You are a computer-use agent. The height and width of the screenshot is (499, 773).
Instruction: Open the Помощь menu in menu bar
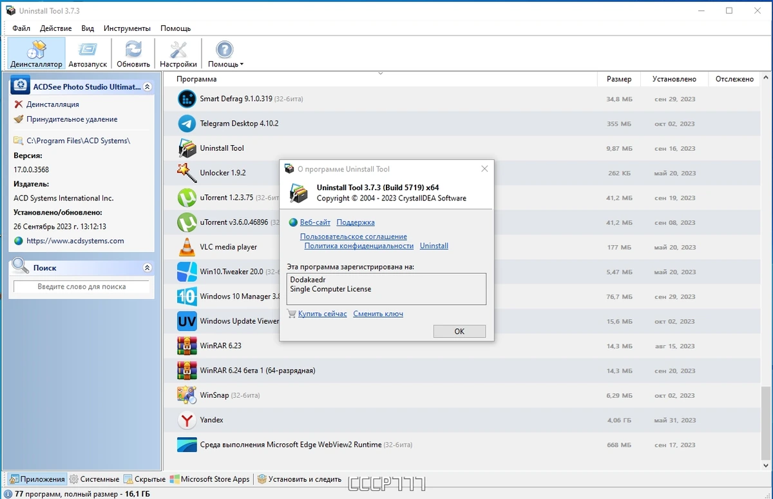175,28
